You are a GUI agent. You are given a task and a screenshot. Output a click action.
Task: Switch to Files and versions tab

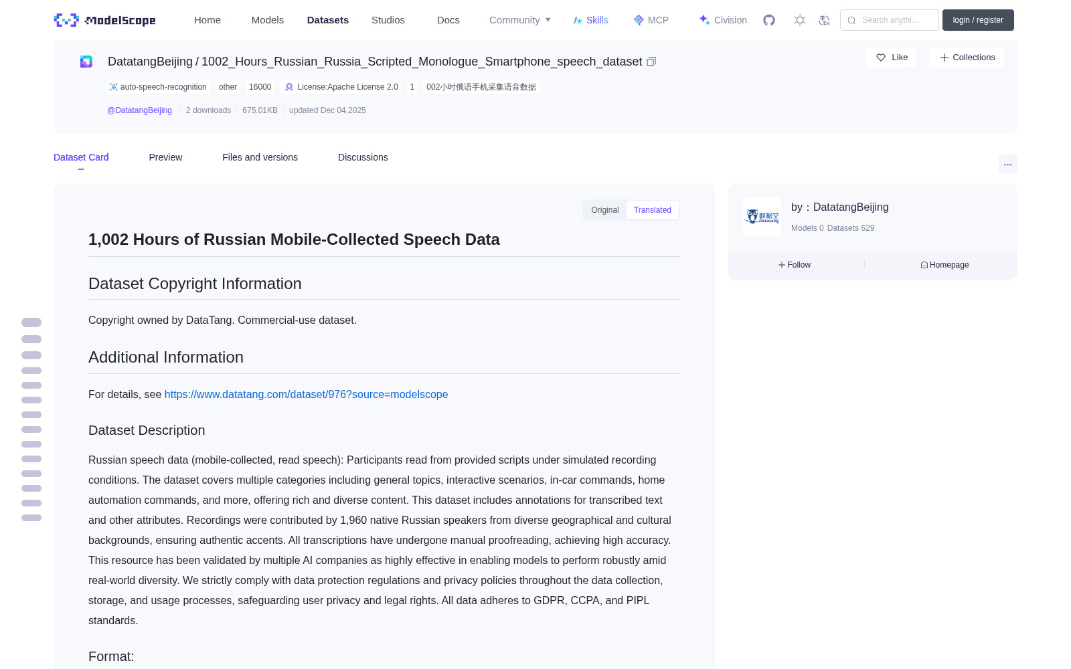[260, 157]
